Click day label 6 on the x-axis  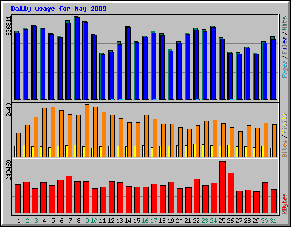coord(61,221)
